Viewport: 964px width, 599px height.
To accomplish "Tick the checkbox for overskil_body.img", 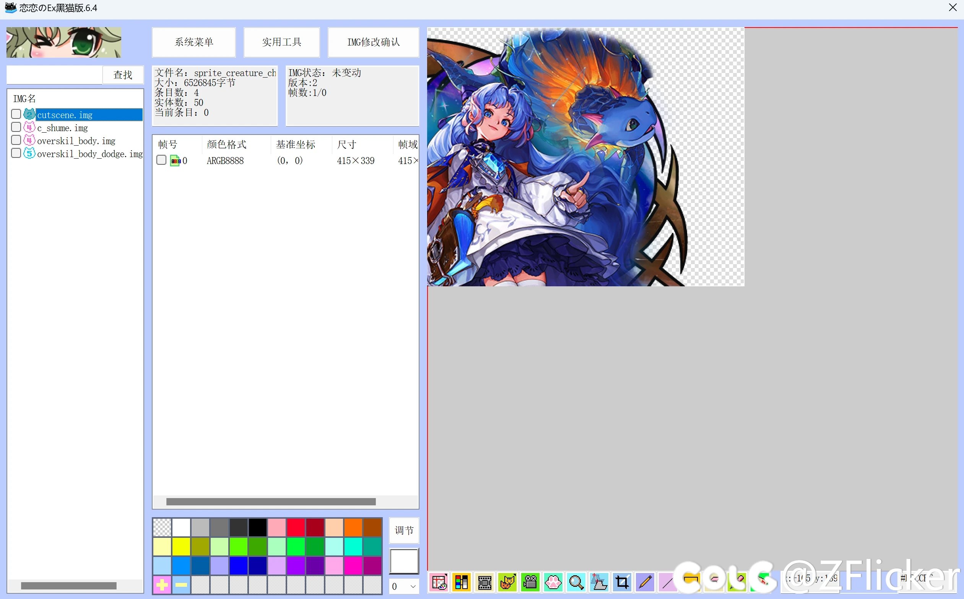I will click(x=16, y=140).
